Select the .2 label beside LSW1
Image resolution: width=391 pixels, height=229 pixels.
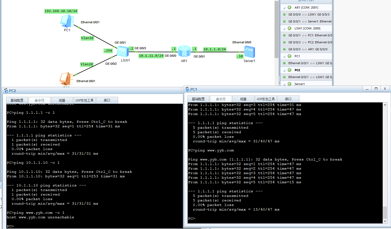131,49
